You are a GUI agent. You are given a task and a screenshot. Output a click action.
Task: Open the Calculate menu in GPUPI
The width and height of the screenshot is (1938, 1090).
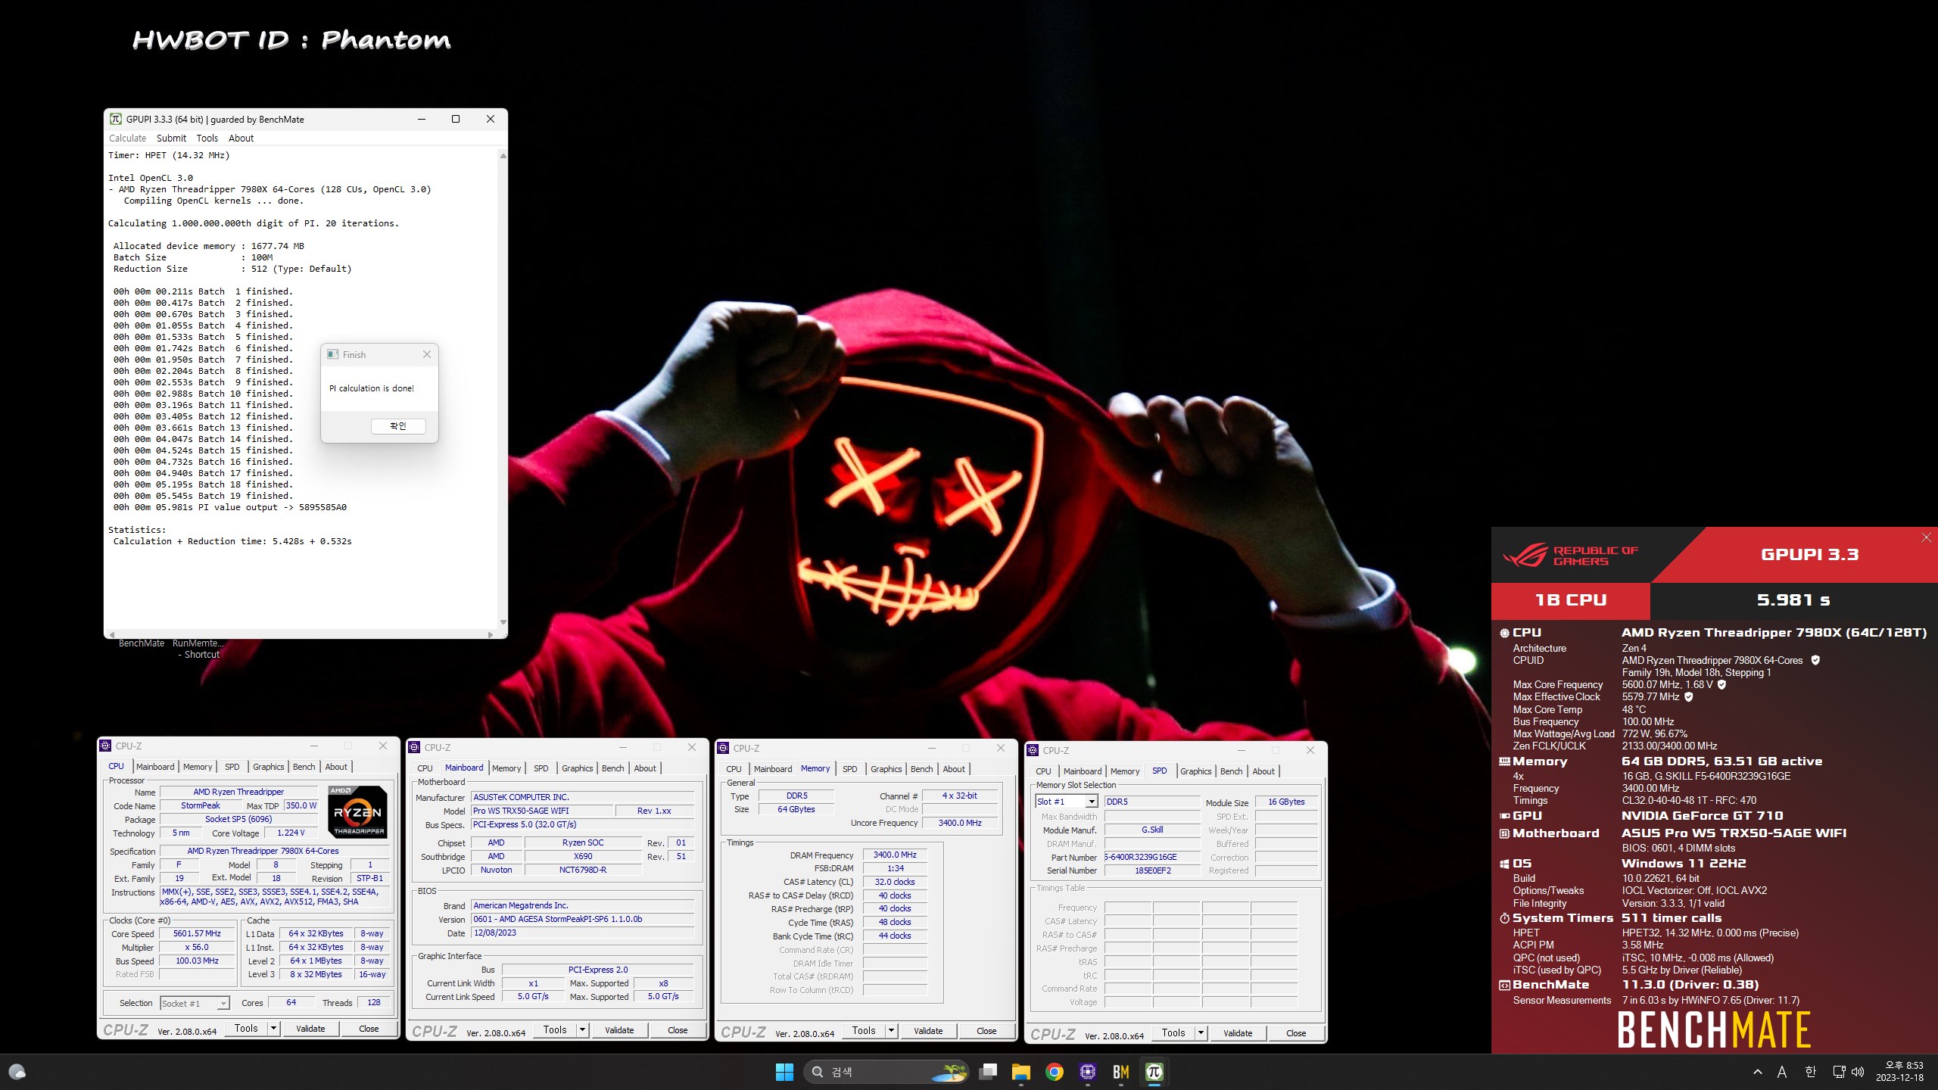tap(127, 138)
